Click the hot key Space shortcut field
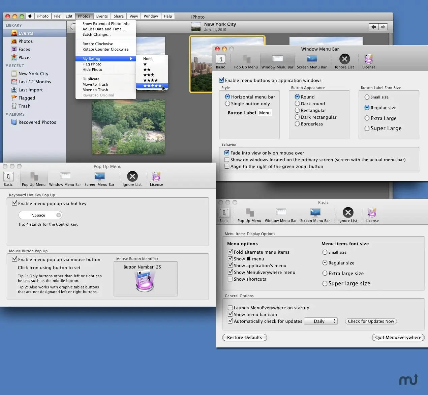Image resolution: width=428 pixels, height=395 pixels. pyautogui.click(x=40, y=215)
